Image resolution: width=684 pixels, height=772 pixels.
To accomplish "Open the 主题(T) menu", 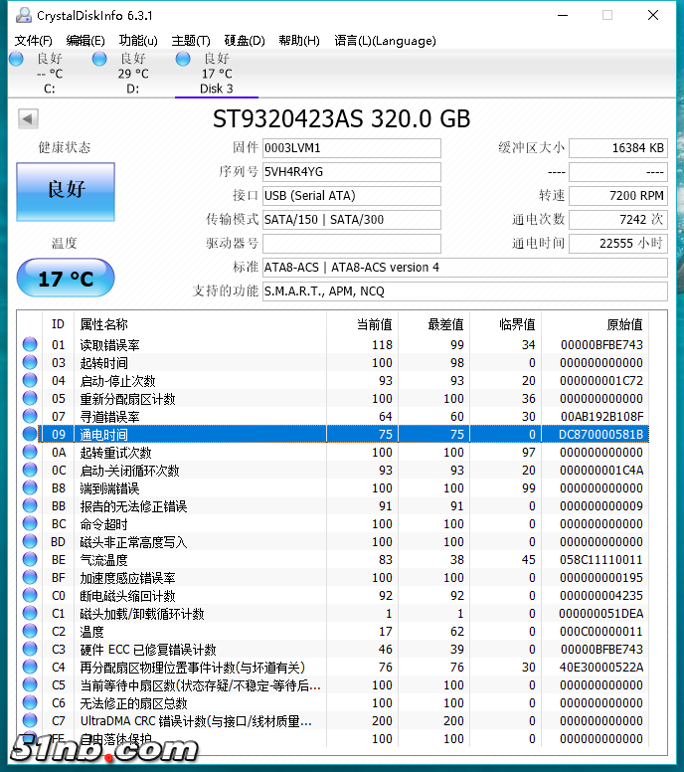I will (x=191, y=41).
